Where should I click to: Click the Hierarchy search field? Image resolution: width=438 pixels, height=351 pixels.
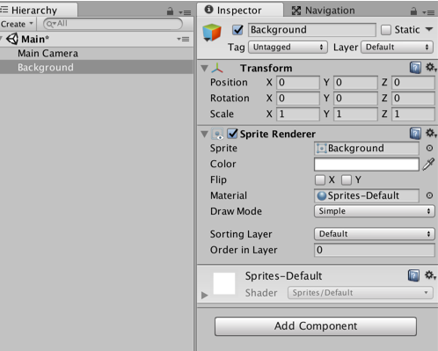(x=113, y=24)
